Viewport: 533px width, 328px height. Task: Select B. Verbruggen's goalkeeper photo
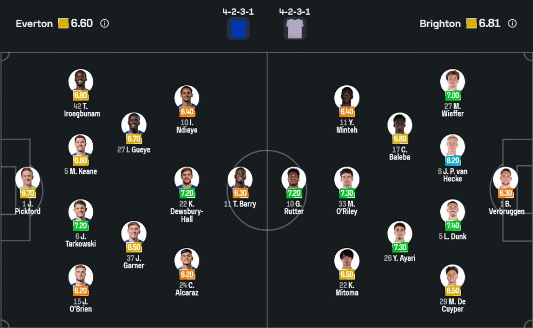[505, 179]
